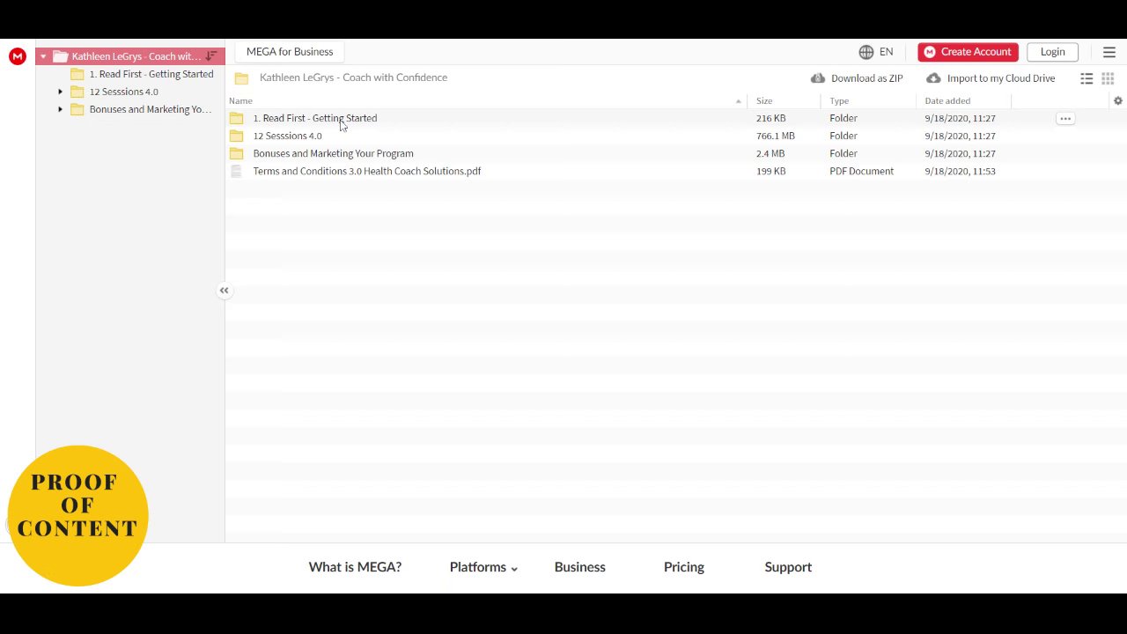Click Download as ZIP
1127x634 pixels.
pyautogui.click(x=857, y=78)
